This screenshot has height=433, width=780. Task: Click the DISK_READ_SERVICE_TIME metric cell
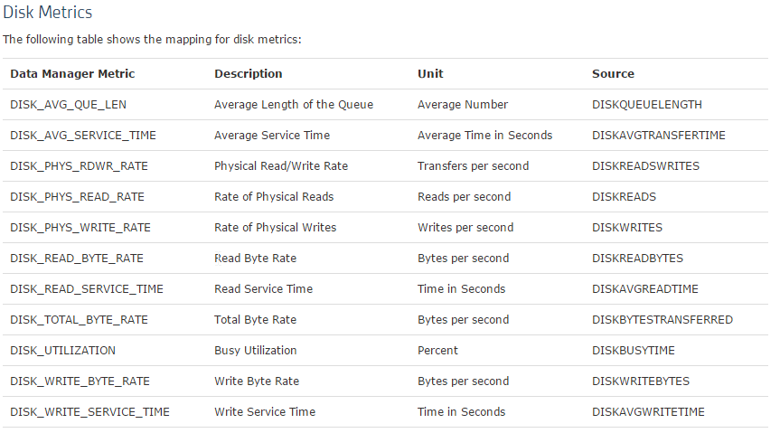point(87,289)
